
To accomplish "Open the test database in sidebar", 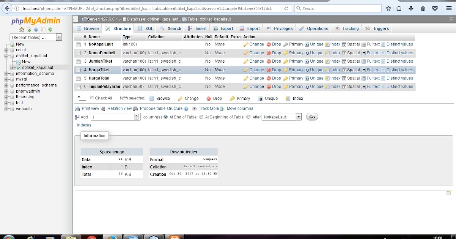I will [19, 103].
